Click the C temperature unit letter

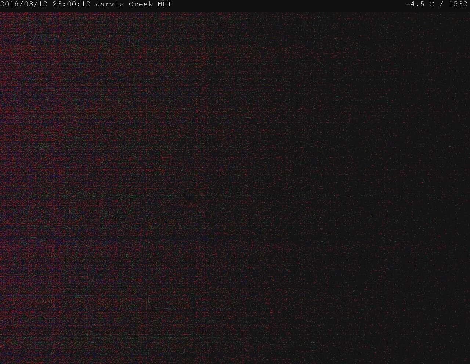click(432, 4)
